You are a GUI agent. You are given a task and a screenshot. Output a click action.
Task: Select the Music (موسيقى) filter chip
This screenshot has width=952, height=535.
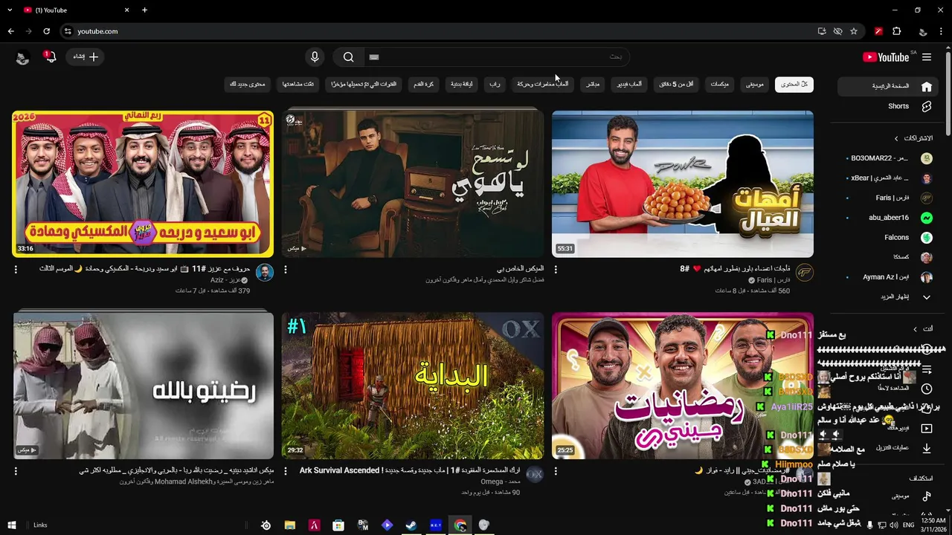(x=755, y=84)
